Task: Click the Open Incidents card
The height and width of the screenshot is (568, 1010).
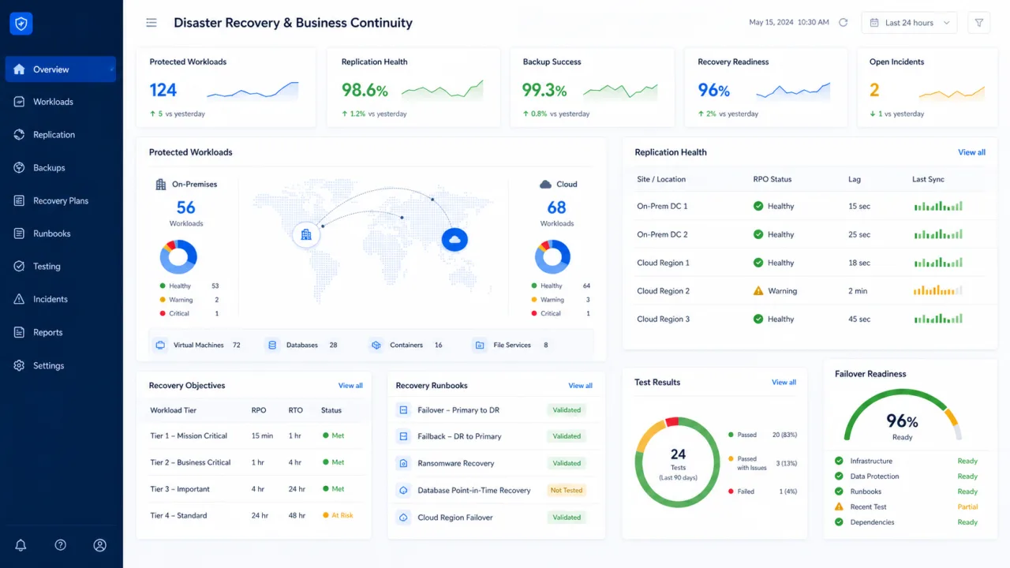Action: [x=927, y=88]
